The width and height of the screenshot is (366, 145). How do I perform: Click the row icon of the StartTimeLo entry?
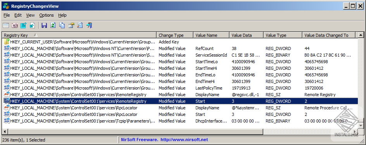coord(7,62)
